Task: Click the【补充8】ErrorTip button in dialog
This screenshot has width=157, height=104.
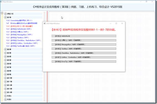Action: [x=84, y=61]
